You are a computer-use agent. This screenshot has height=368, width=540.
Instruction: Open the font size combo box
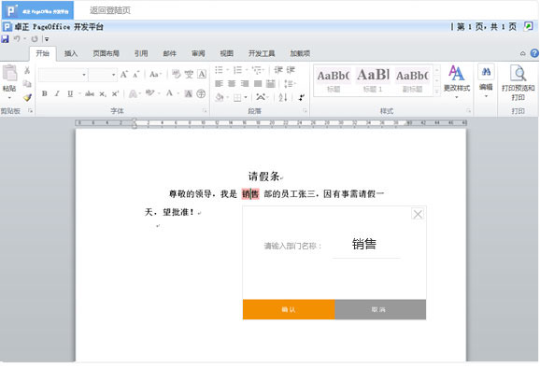pos(103,75)
